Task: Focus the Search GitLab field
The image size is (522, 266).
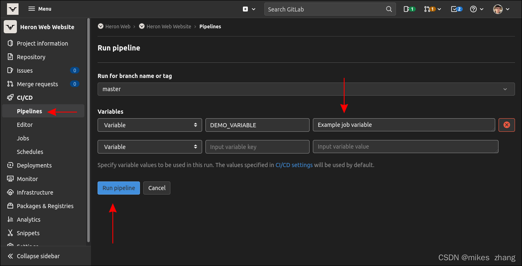Action: pyautogui.click(x=330, y=9)
